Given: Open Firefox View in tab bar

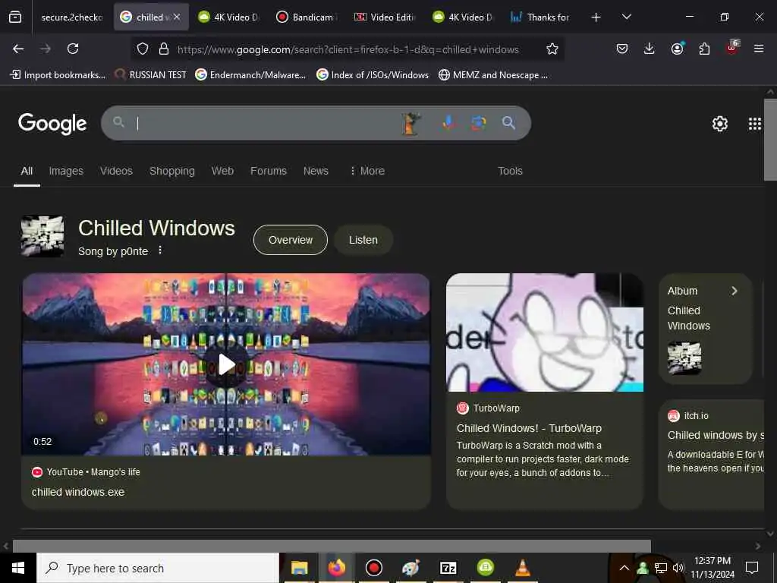Looking at the screenshot, I should coord(15,17).
